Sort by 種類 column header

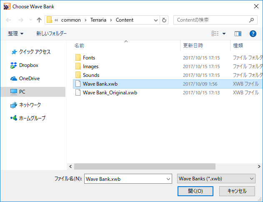pos(238,45)
